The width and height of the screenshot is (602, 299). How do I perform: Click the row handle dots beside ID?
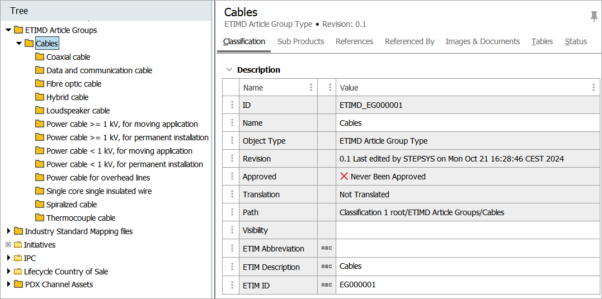coord(231,105)
